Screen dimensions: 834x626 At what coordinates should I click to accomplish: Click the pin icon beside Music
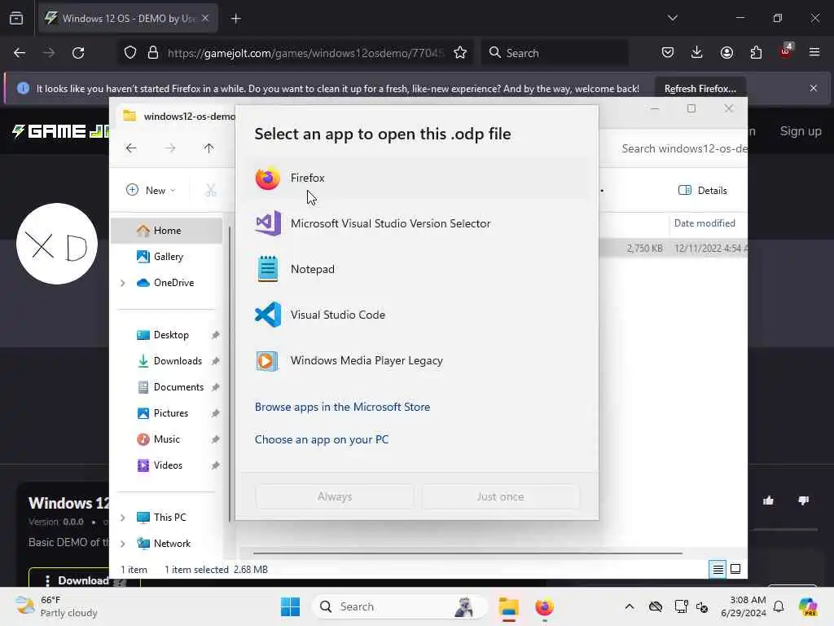point(215,439)
